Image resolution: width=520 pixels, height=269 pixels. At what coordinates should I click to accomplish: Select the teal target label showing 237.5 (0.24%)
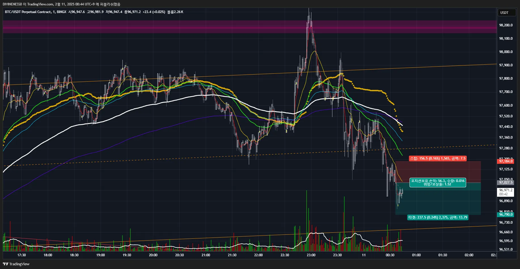(438, 217)
